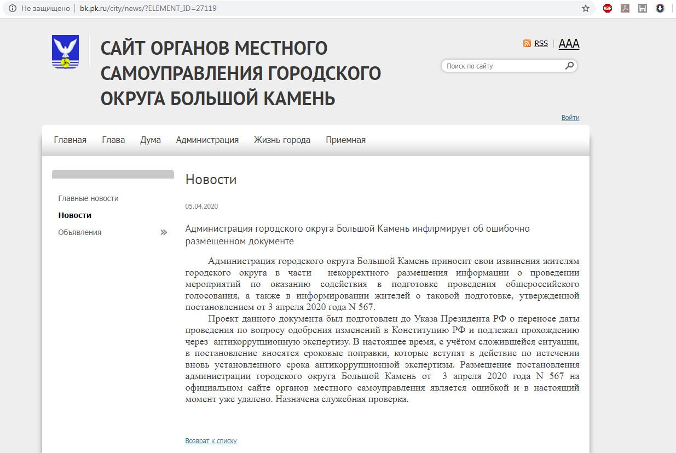Click the paragraph starting 'Администрация городского округа Большой Камень приносит'
676x453 pixels.
pos(382,284)
